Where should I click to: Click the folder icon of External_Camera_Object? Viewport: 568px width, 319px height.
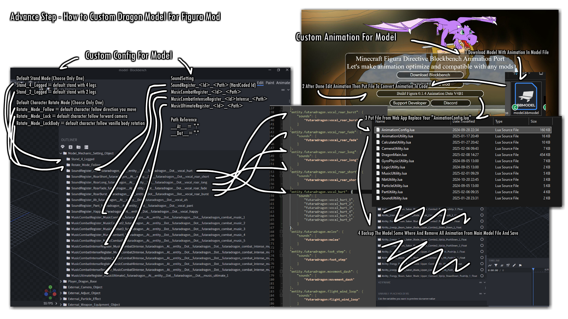[x=65, y=287]
